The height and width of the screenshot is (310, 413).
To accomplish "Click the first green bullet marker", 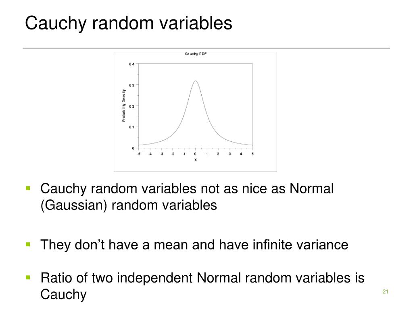I will point(28,188).
